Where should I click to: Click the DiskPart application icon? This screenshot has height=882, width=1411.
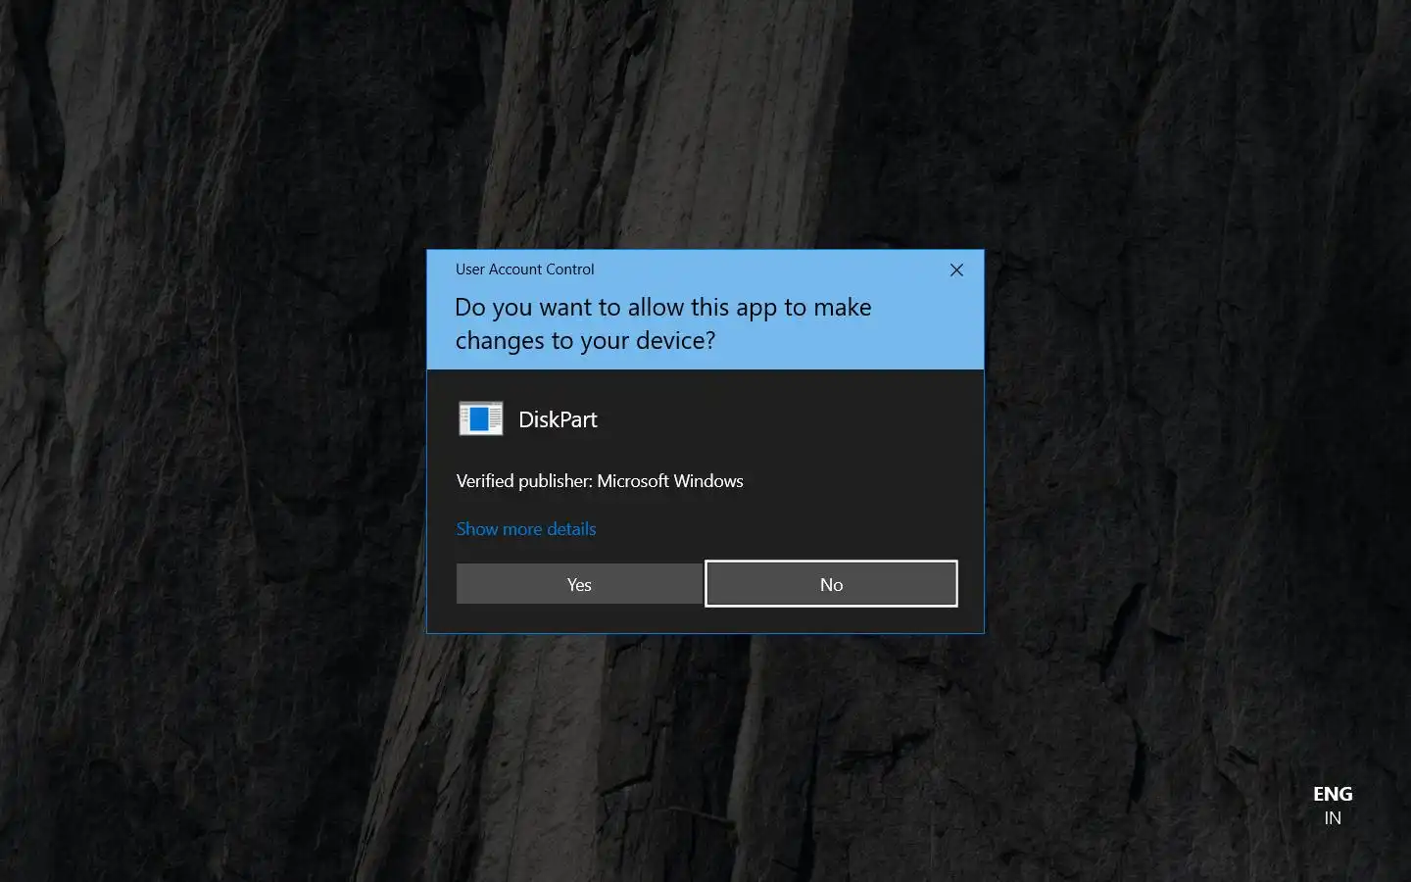click(x=481, y=418)
